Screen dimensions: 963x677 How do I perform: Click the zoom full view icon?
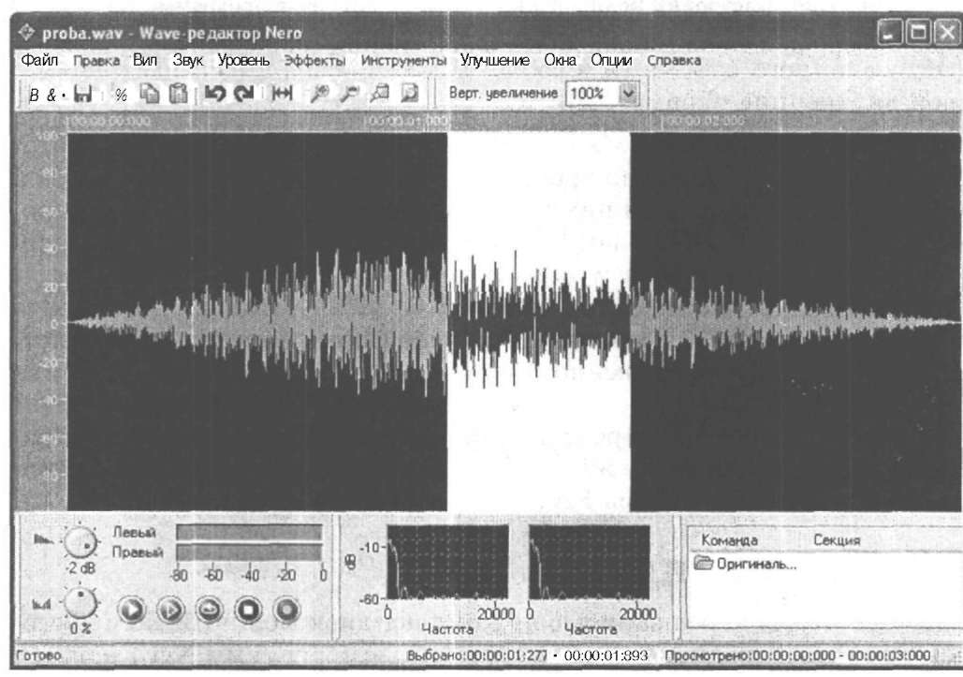[410, 94]
